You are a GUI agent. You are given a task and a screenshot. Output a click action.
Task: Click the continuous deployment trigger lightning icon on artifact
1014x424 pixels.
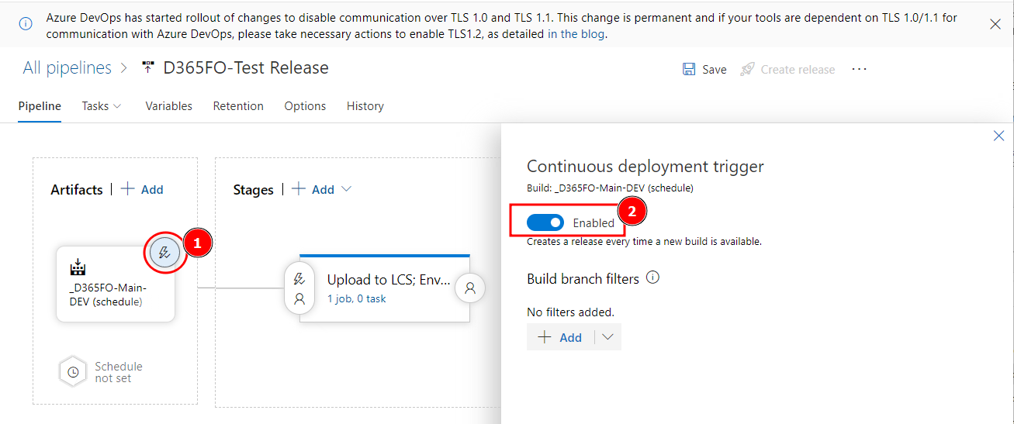tap(164, 252)
